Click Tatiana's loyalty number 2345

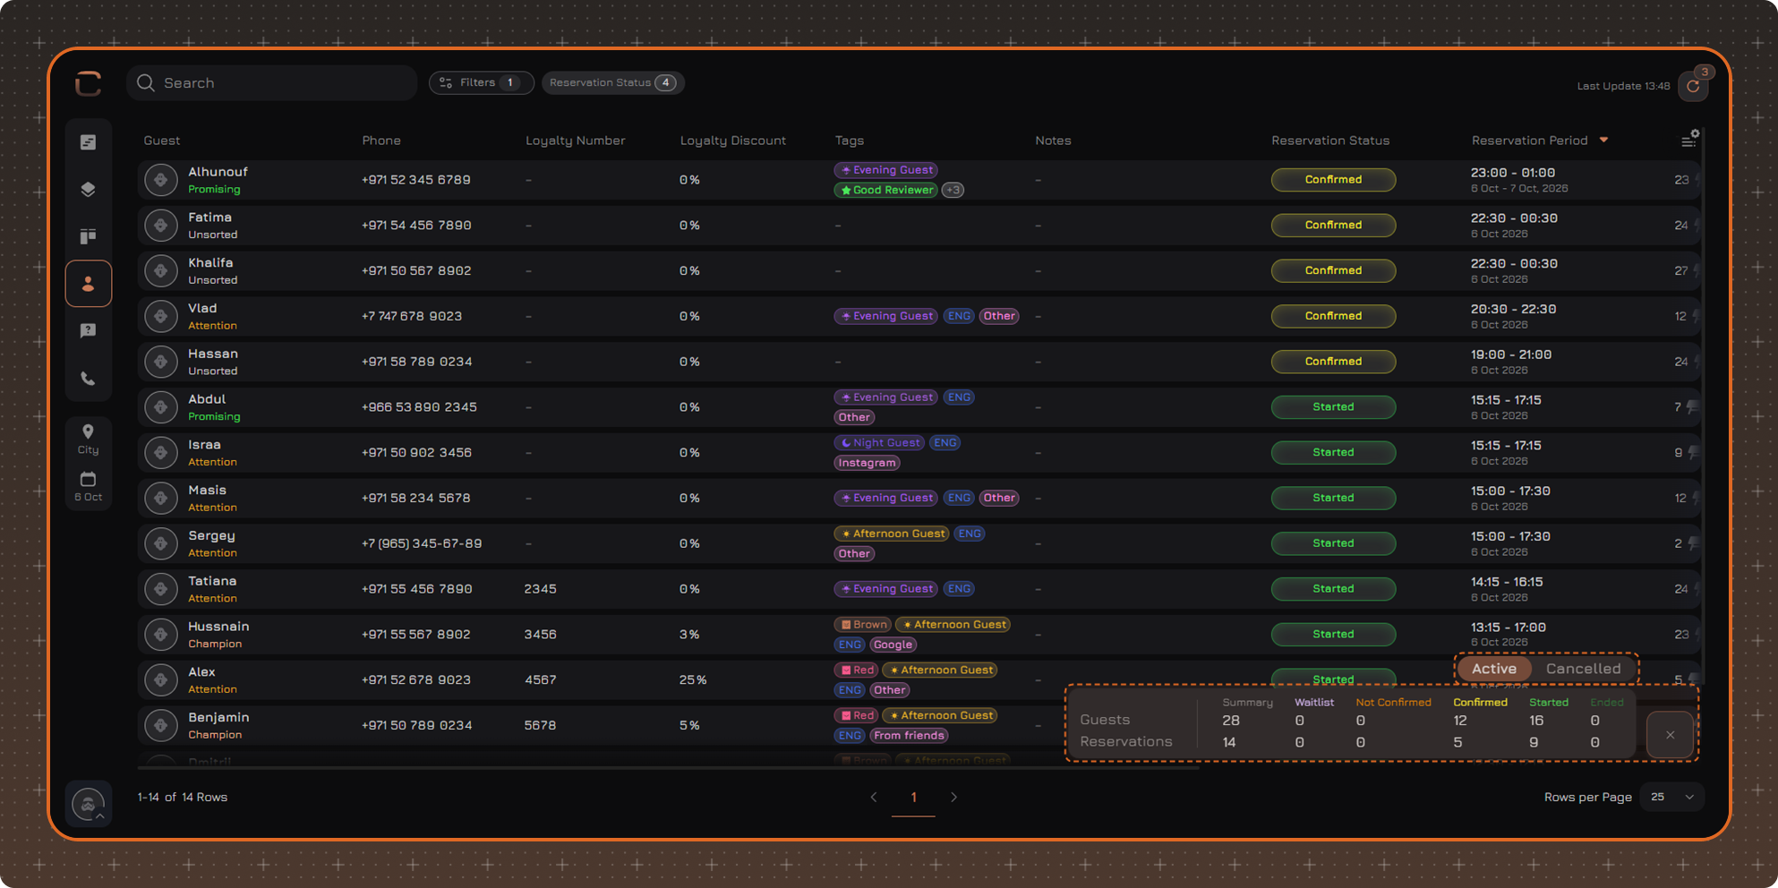tap(540, 589)
